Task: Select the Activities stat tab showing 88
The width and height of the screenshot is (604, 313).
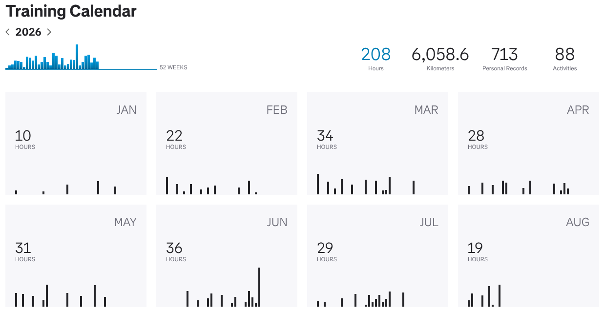Action: pos(565,59)
